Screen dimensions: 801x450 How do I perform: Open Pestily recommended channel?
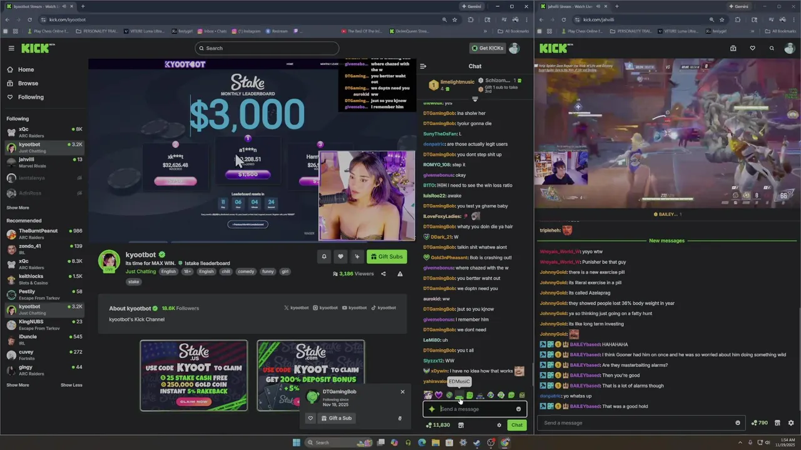point(44,294)
